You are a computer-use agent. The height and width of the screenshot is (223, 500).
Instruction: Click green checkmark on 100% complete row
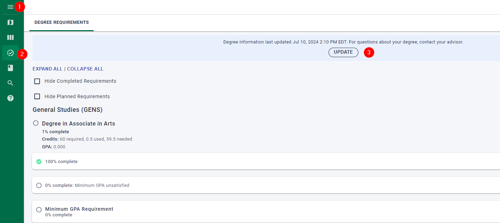click(x=39, y=162)
